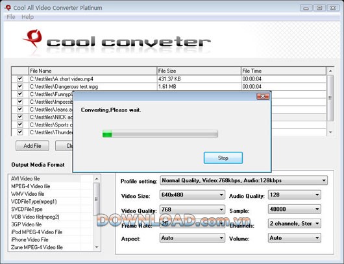Click the conversion progress bar

(x=160, y=134)
